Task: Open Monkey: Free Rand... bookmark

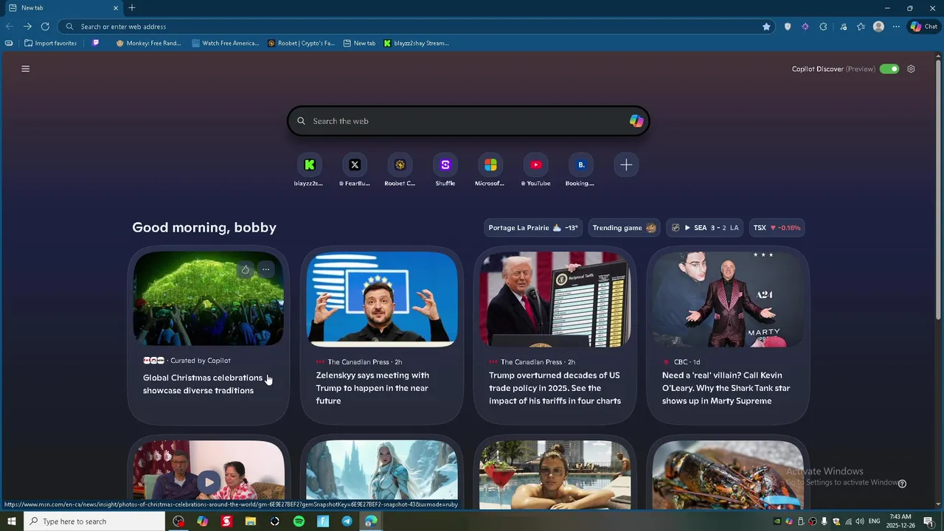Action: pos(148,43)
